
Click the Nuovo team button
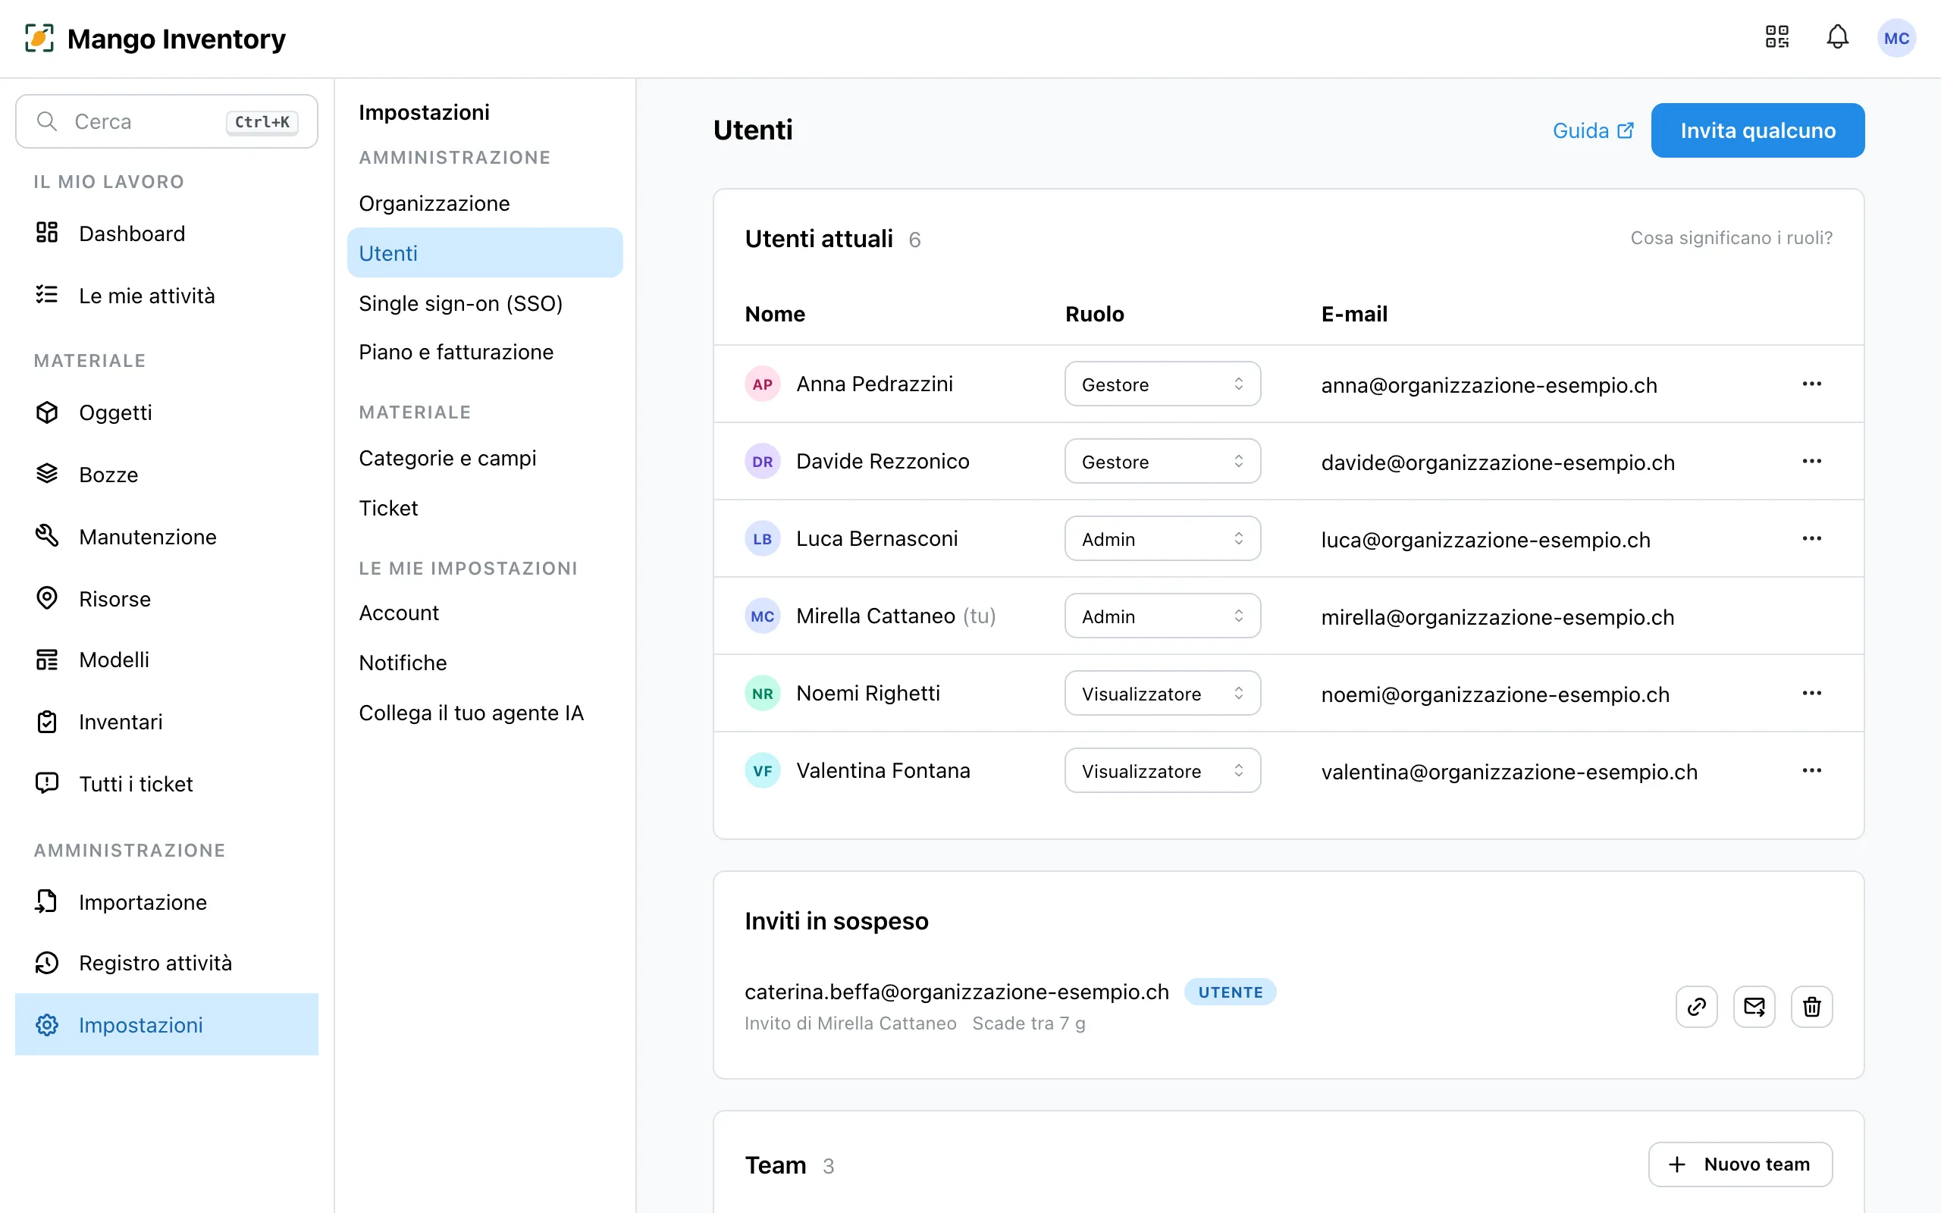tap(1739, 1164)
